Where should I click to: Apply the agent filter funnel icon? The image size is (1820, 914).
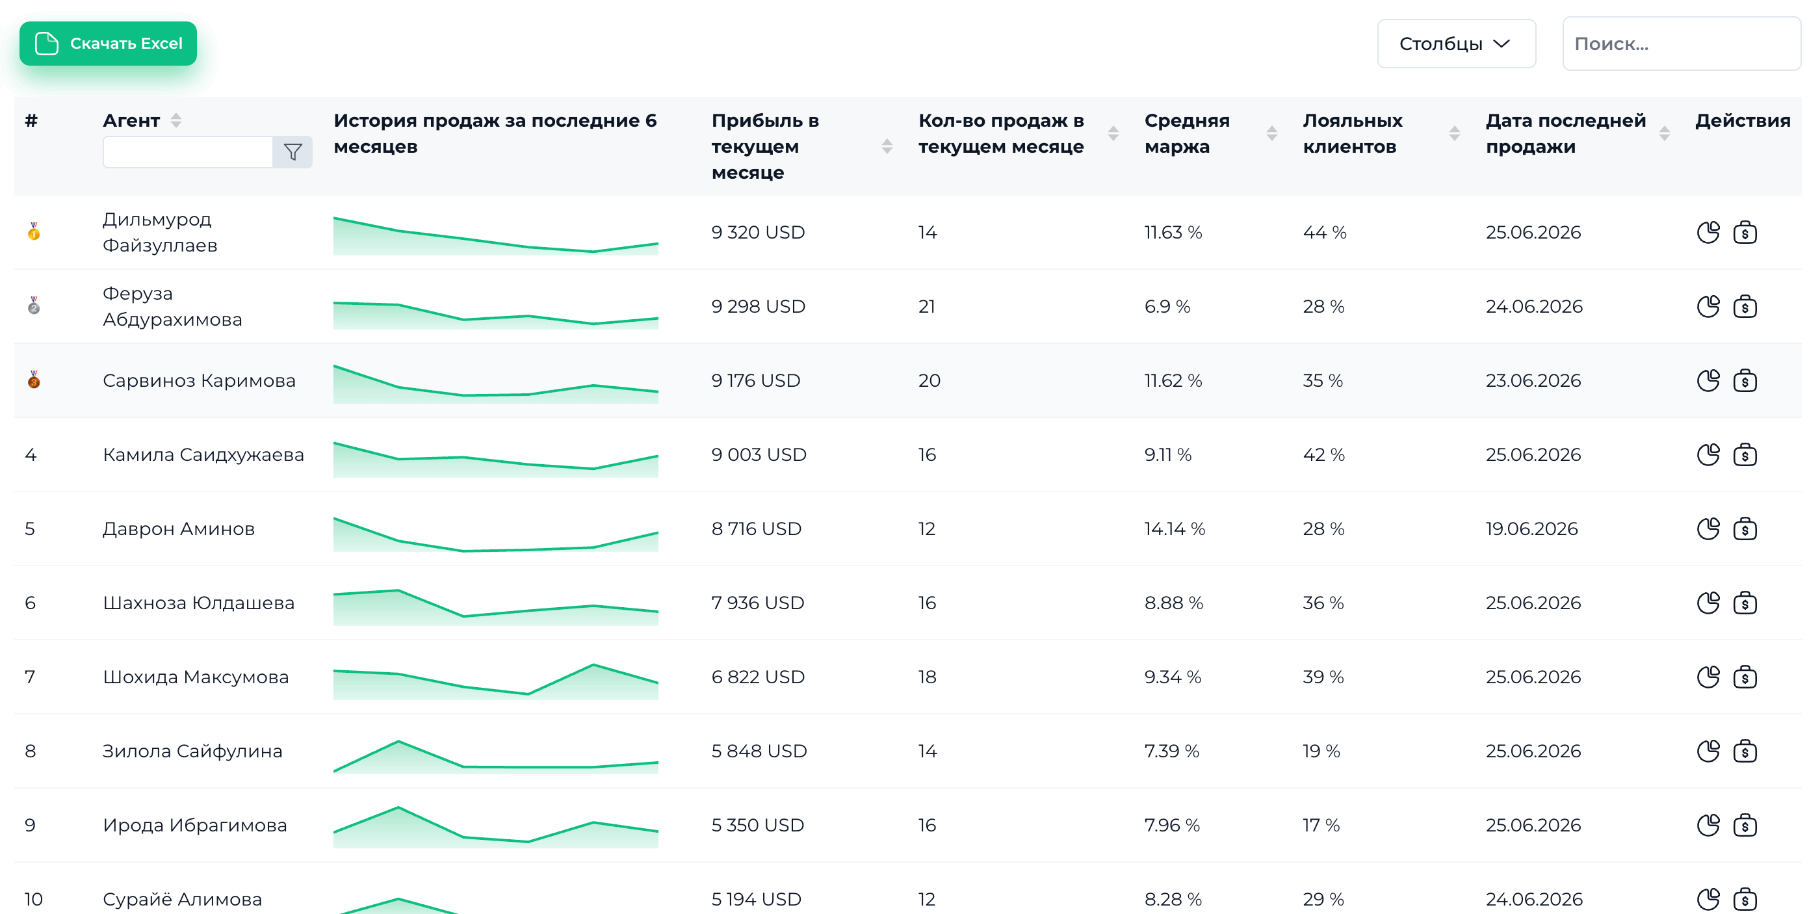pyautogui.click(x=292, y=152)
